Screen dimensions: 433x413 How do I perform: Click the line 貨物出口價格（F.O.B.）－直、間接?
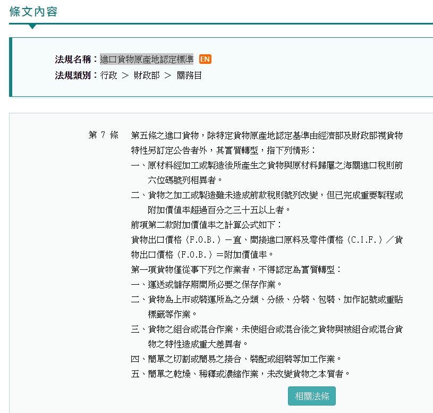[x=267, y=239]
